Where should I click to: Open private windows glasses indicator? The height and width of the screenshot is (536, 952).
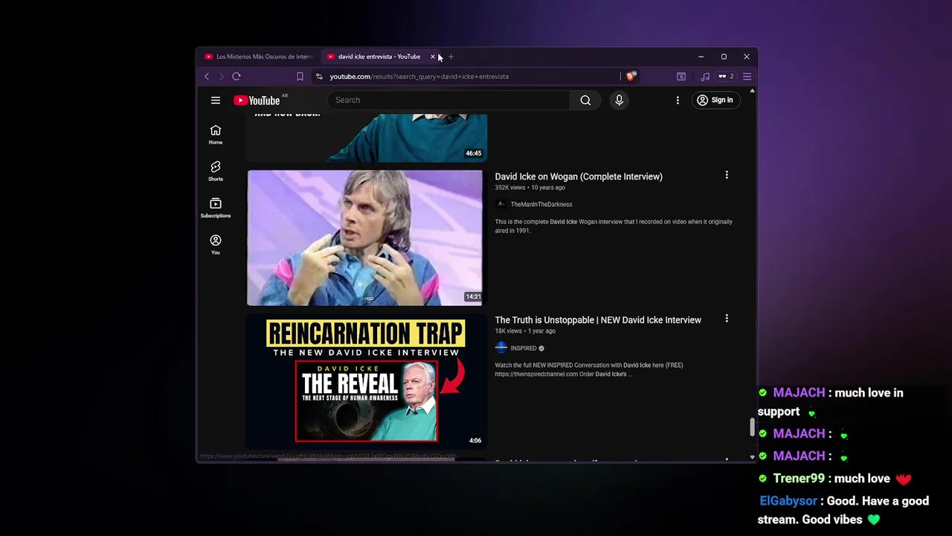(726, 77)
